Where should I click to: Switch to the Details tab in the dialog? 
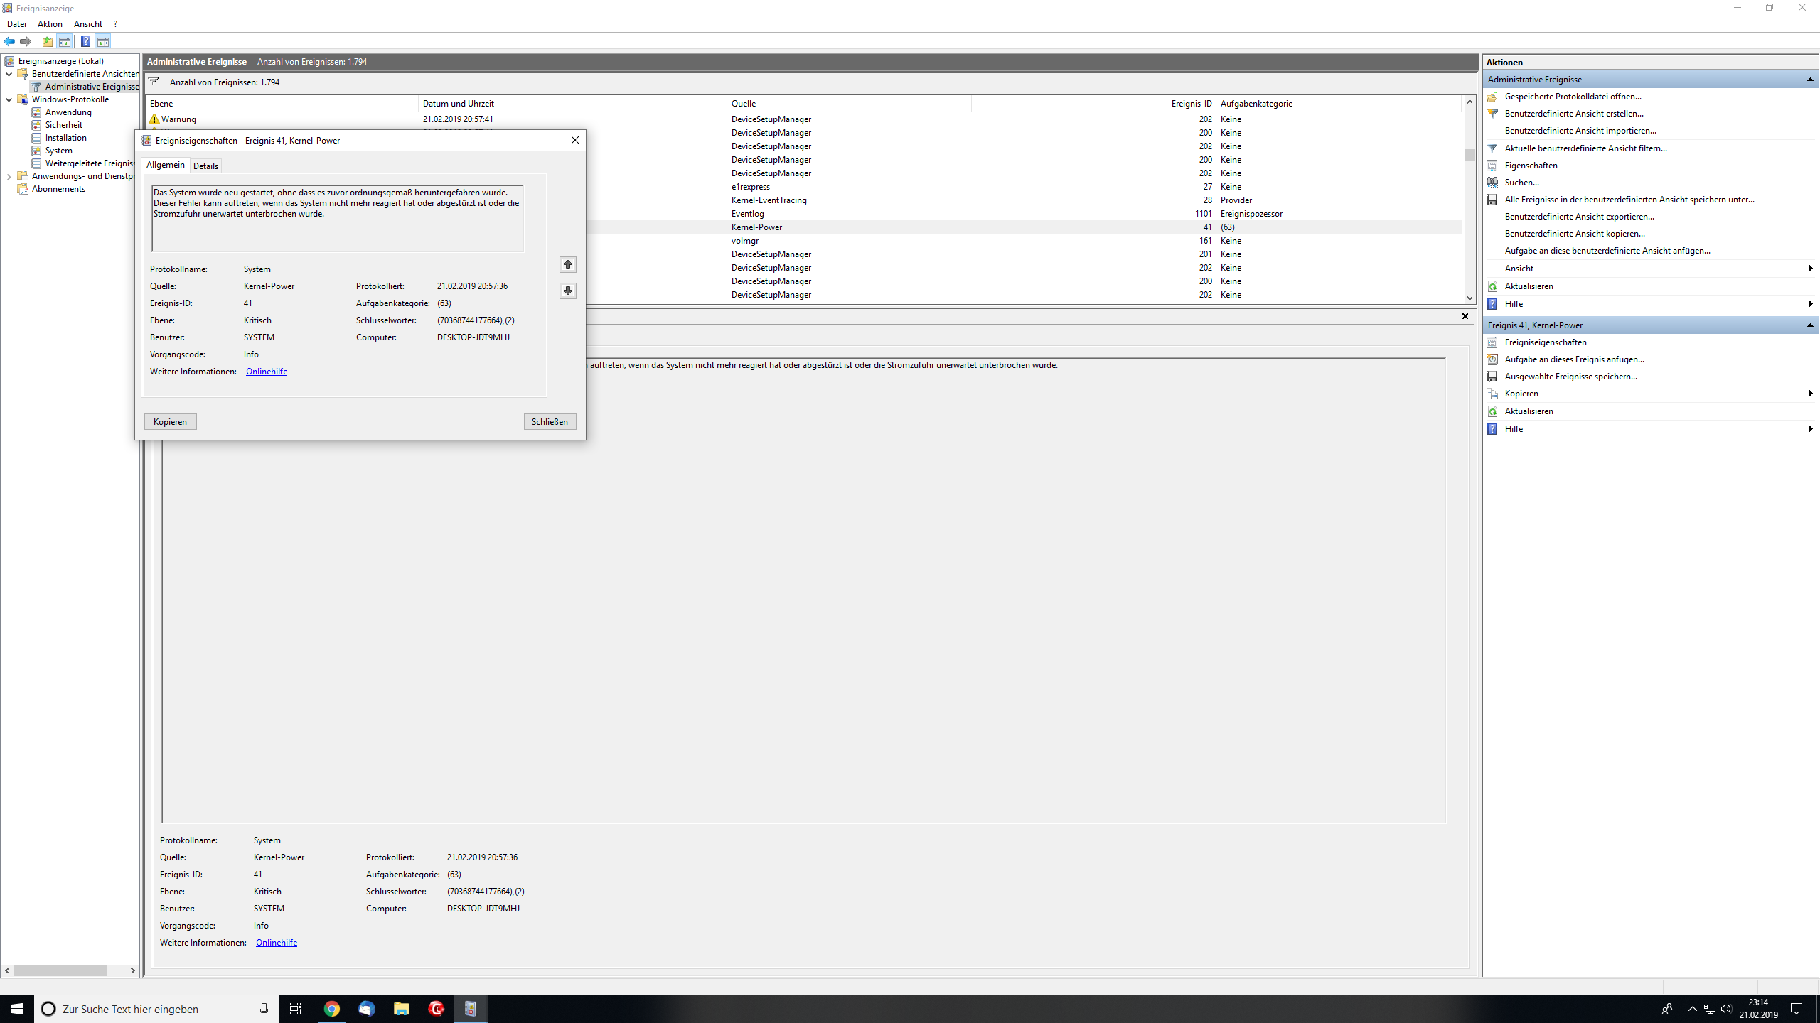(205, 166)
